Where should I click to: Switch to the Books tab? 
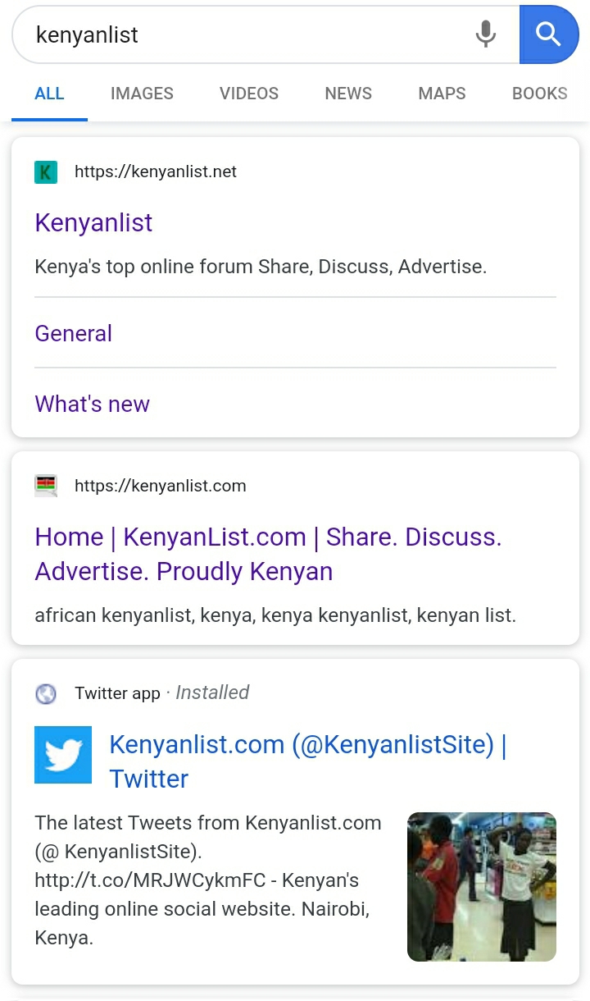point(539,94)
